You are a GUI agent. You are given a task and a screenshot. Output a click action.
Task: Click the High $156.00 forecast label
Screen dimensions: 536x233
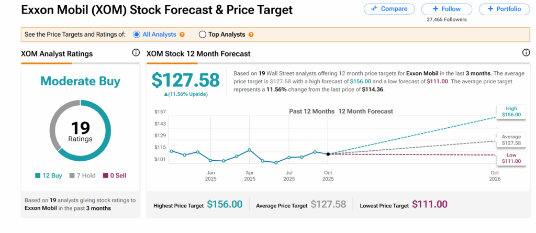coord(510,112)
